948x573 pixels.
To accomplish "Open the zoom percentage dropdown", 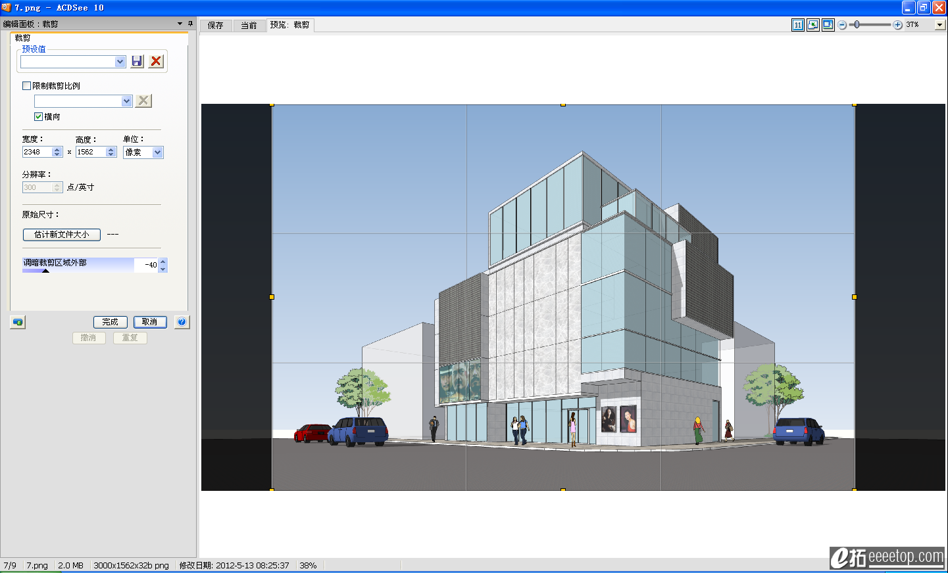I will [939, 25].
